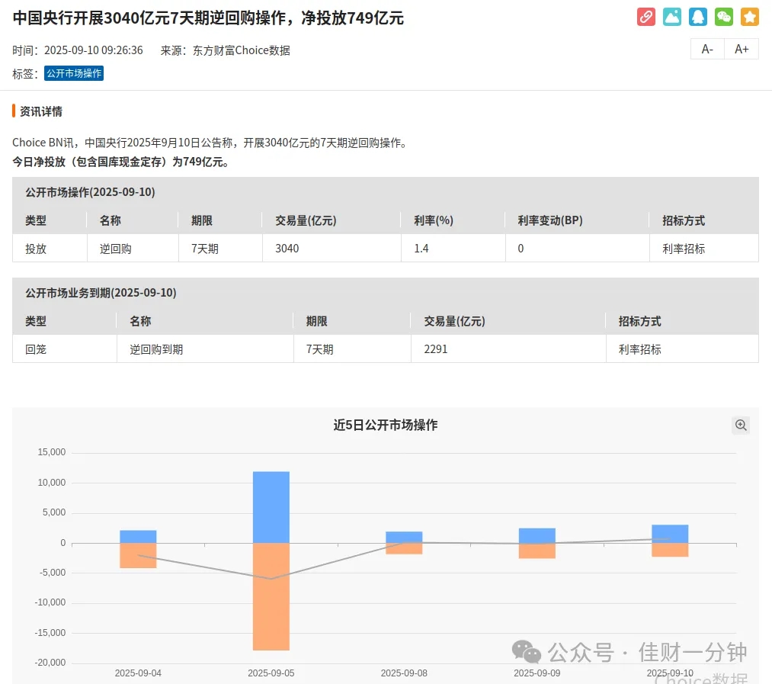
Task: Click the blue bar for 2025-09-04
Action: pyautogui.click(x=139, y=537)
